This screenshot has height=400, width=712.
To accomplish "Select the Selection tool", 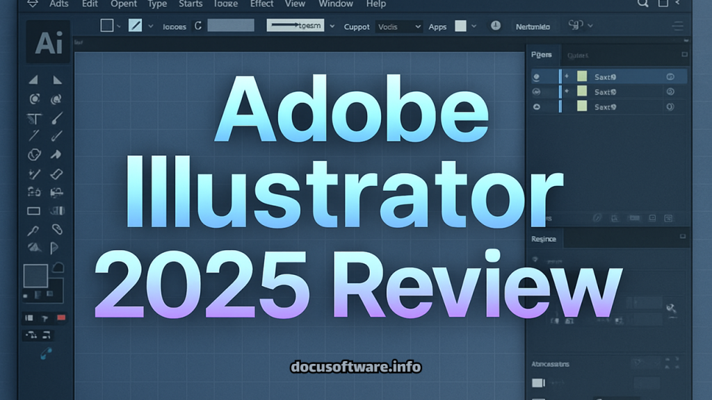I will [x=33, y=79].
